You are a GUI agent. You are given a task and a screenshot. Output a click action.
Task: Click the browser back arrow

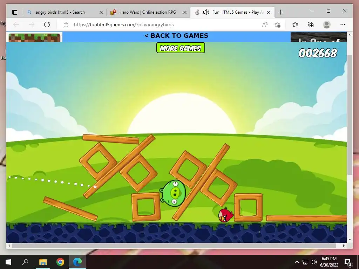coord(16,25)
